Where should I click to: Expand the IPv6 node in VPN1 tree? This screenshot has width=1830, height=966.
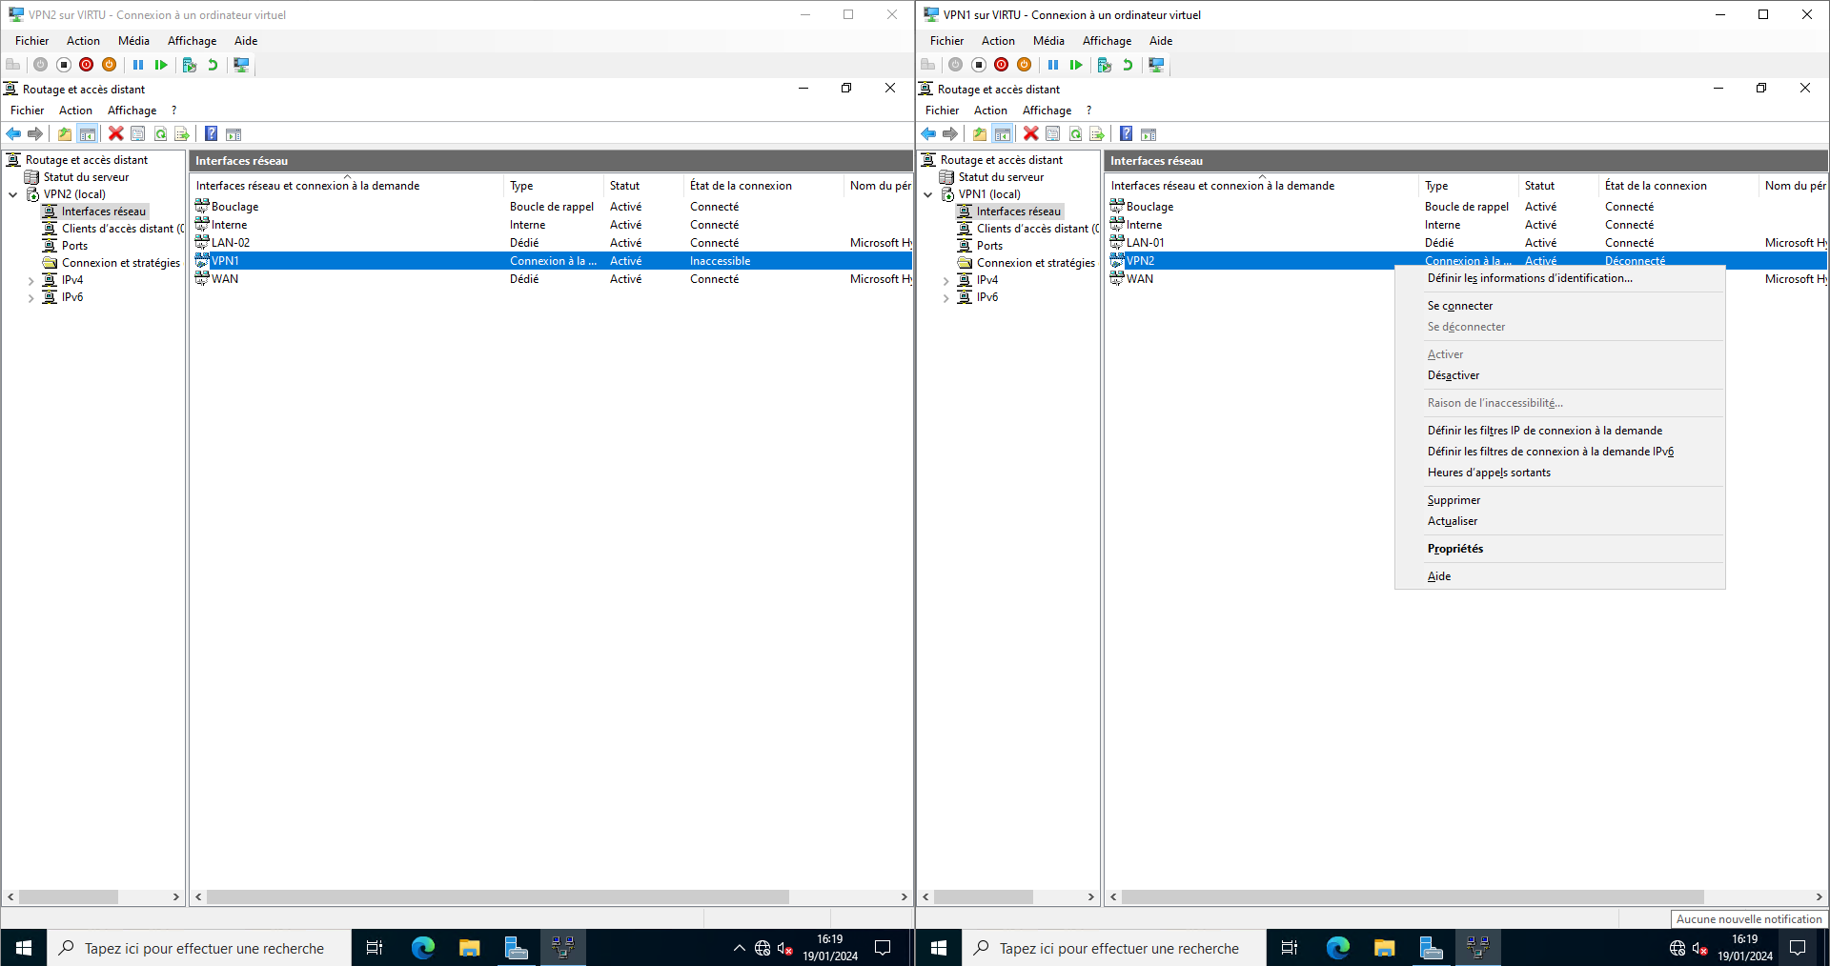tap(945, 298)
